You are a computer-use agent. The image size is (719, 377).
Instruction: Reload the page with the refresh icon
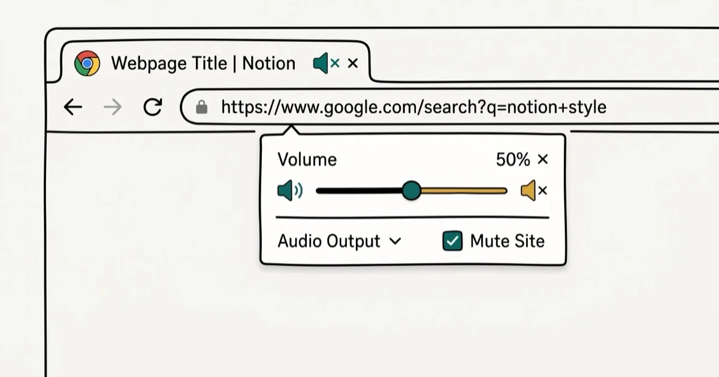153,107
